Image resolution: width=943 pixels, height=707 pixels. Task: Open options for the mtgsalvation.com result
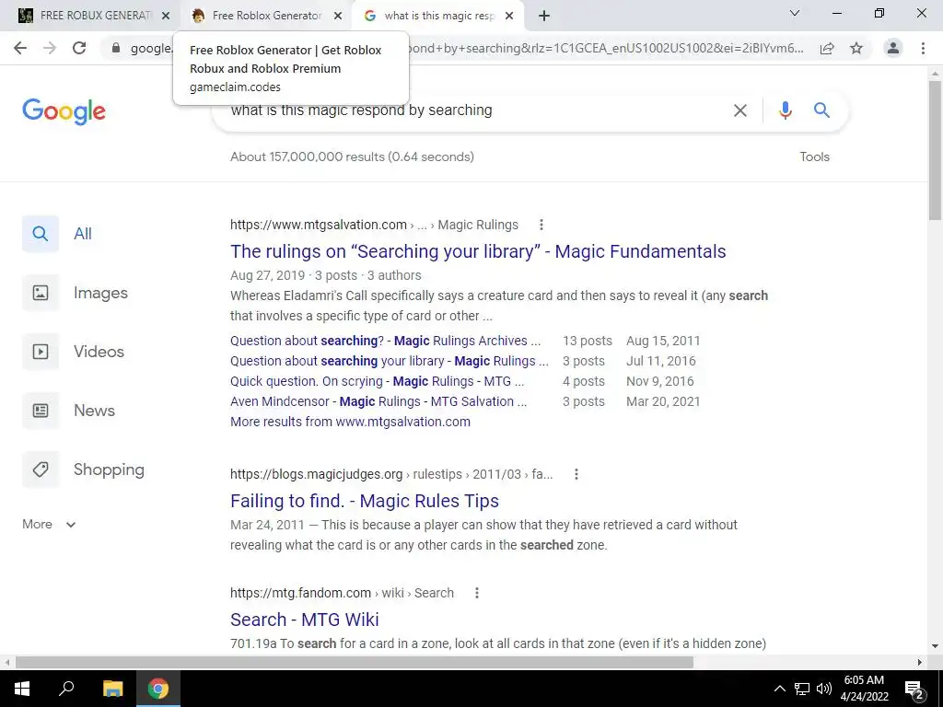coord(541,225)
